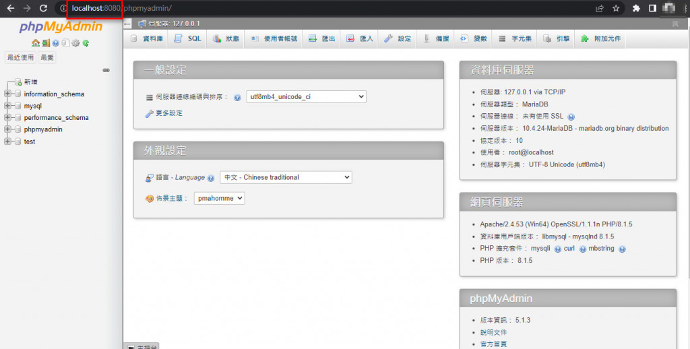Bookmark this page with the star icon
Viewport: 690px width, 349px height.
pyautogui.click(x=616, y=8)
